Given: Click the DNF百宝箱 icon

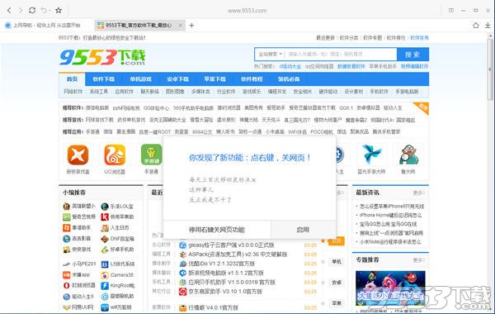Looking at the screenshot, I should pyautogui.click(x=105, y=239).
